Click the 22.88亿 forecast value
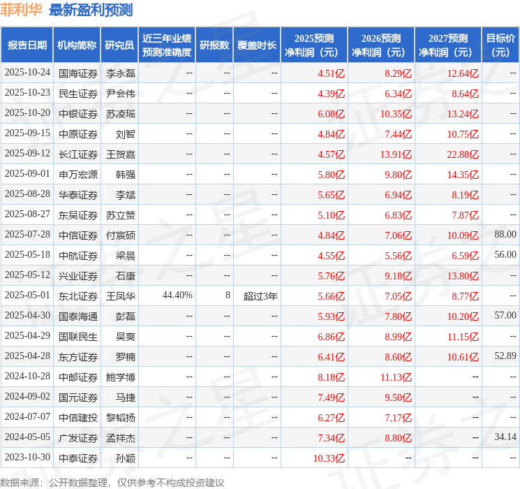 tap(463, 154)
